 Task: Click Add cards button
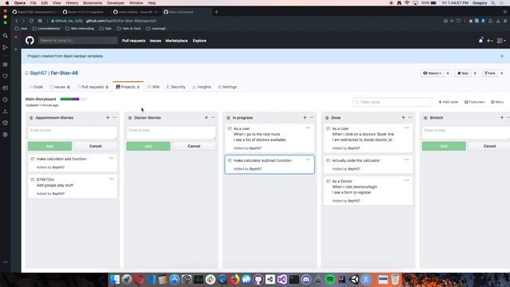(448, 102)
